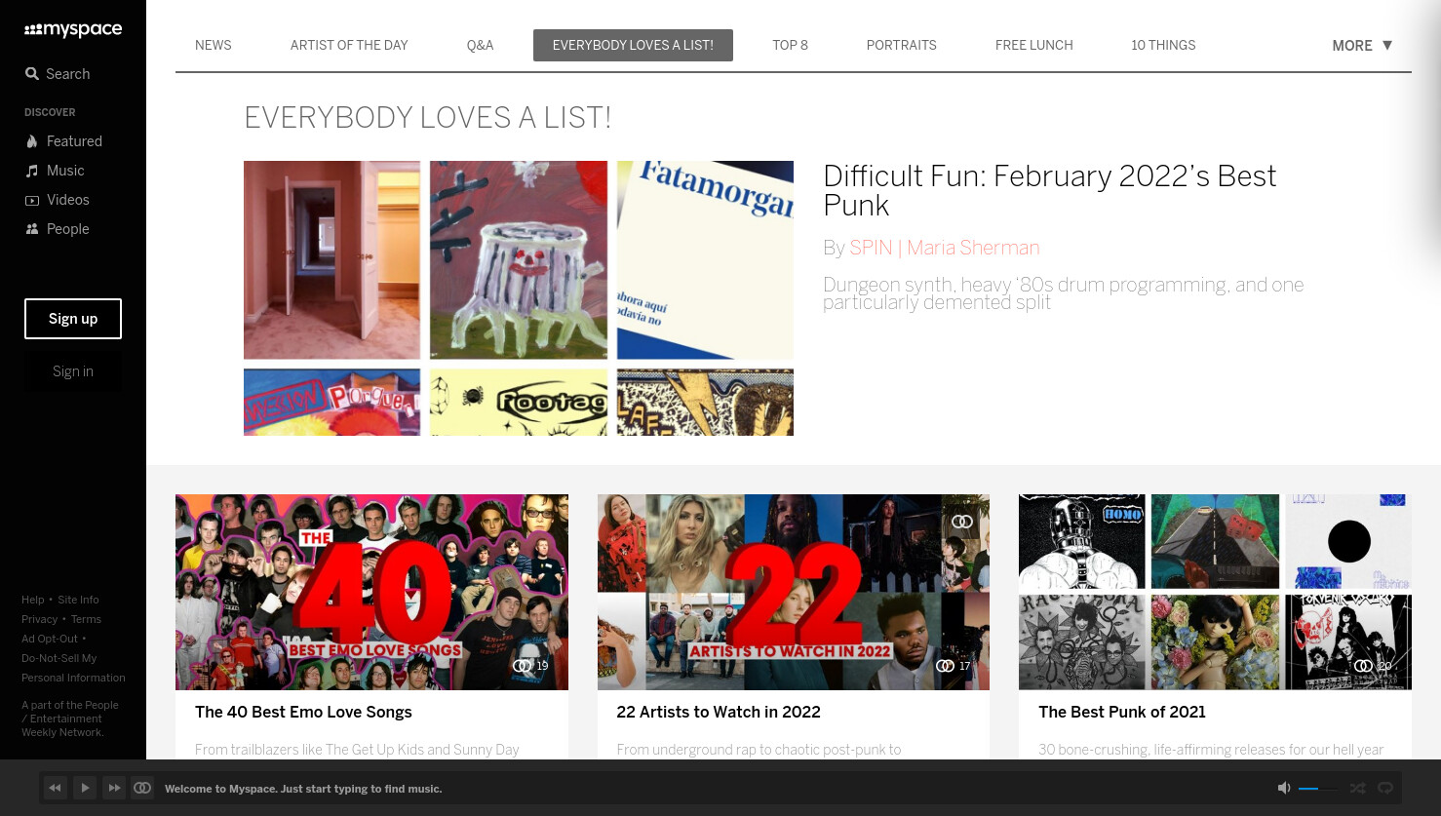Image resolution: width=1441 pixels, height=816 pixels.
Task: Open The Best Punk of 2021 thumbnail
Action: click(1215, 592)
